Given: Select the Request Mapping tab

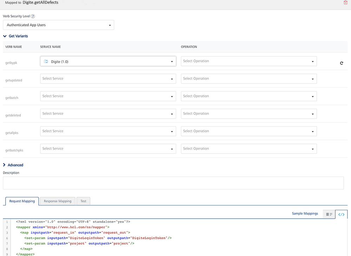Looking at the screenshot, I should point(22,201).
